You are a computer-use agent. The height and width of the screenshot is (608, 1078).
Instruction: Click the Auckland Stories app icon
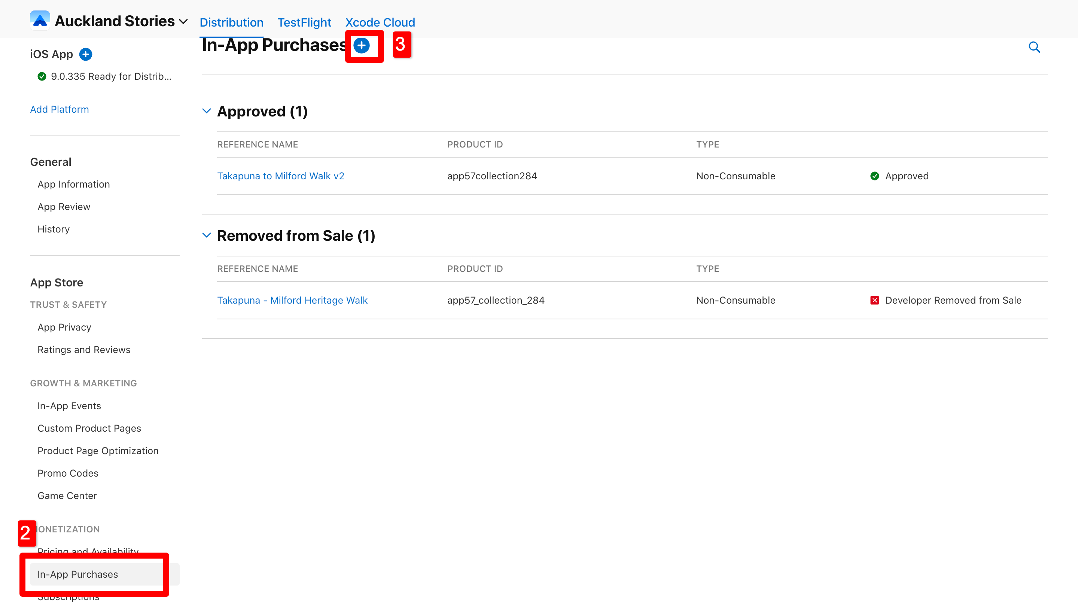[40, 21]
